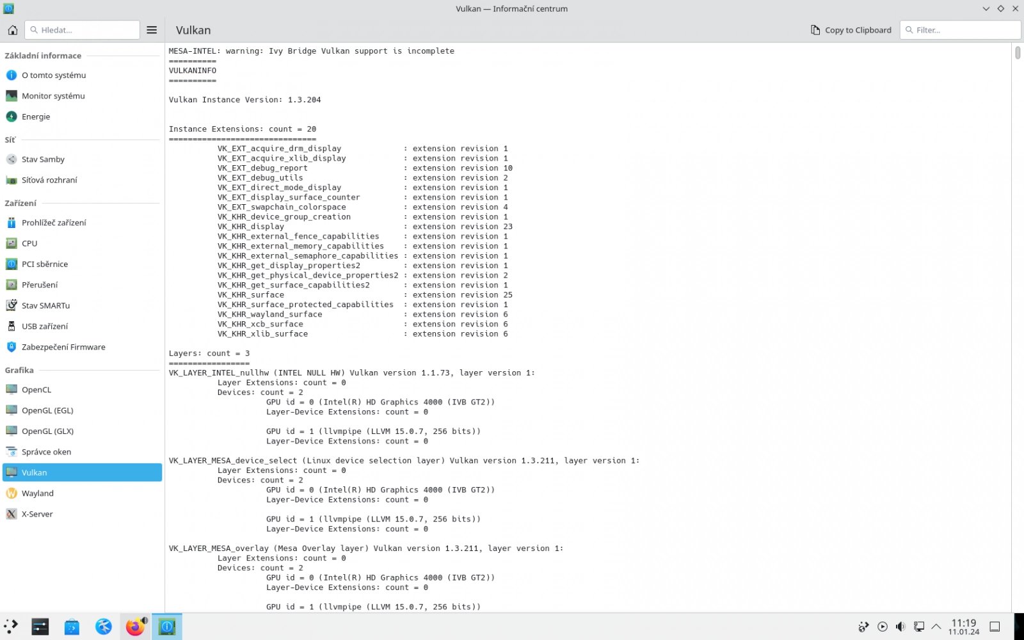Click the VK_KHR_wayland_surface extension row
The height and width of the screenshot is (640, 1024).
(x=362, y=314)
